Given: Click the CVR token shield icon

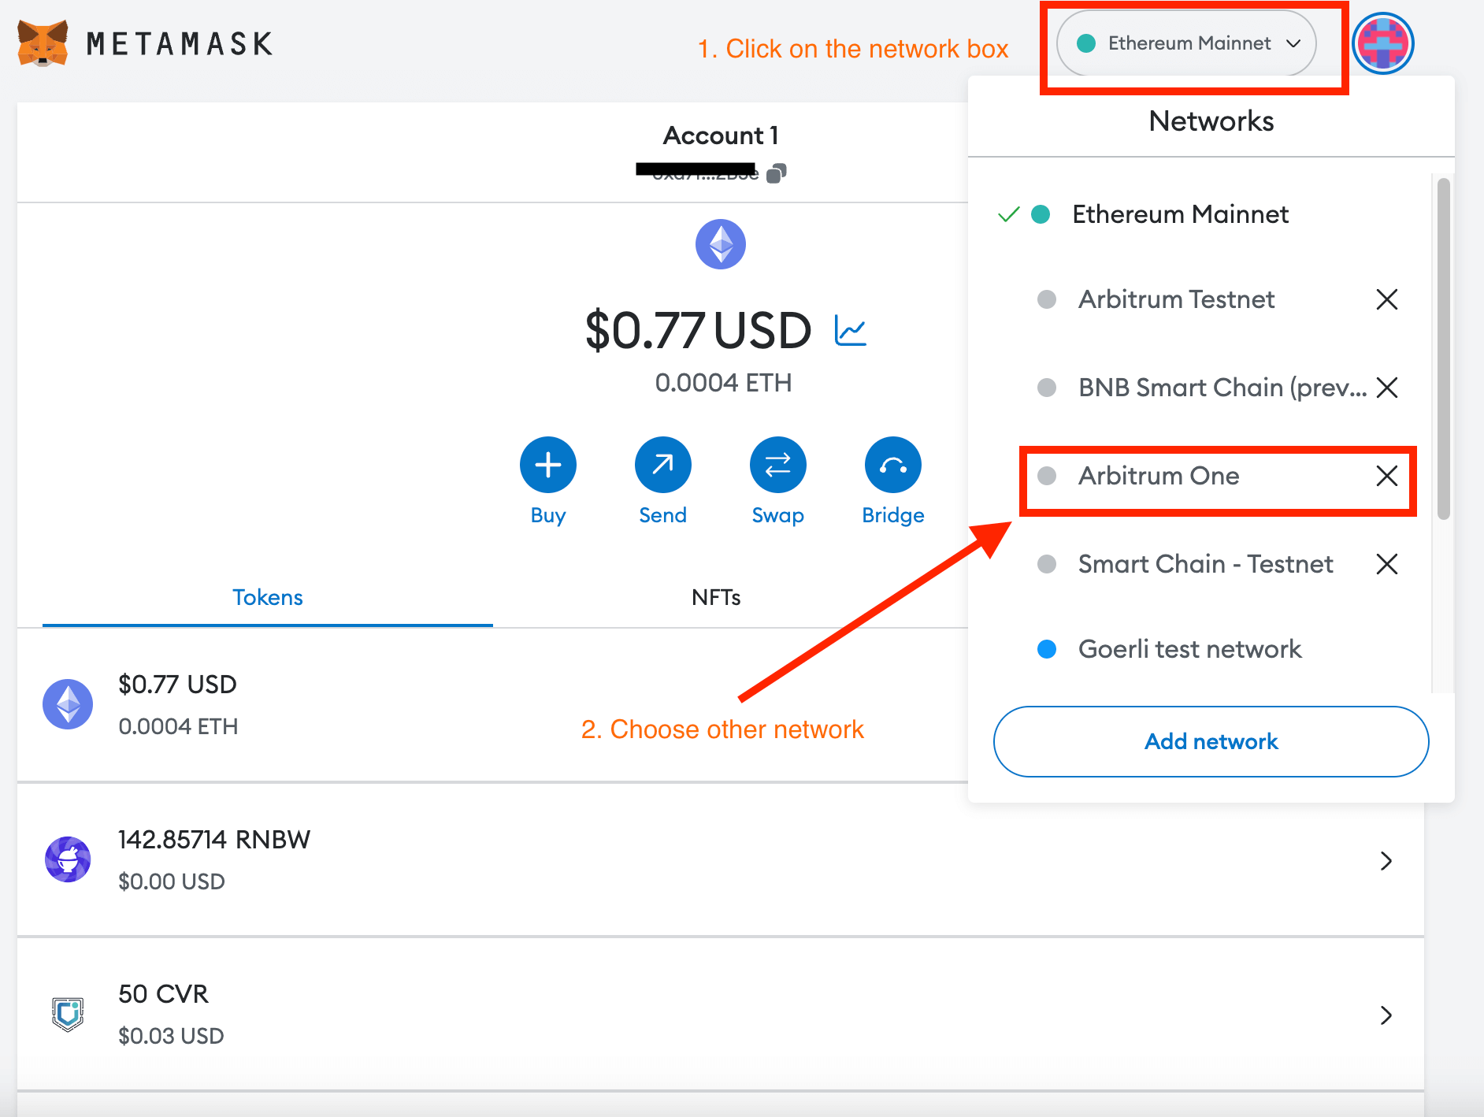Looking at the screenshot, I should click(x=68, y=1014).
